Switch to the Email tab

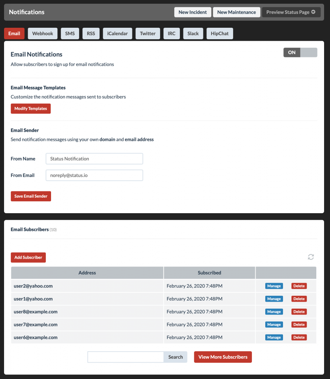click(14, 33)
